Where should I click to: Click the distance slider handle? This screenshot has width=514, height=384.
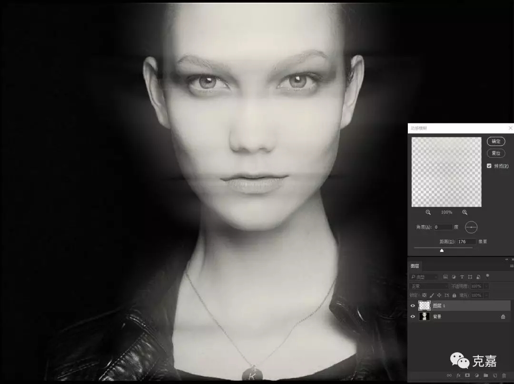tap(442, 250)
